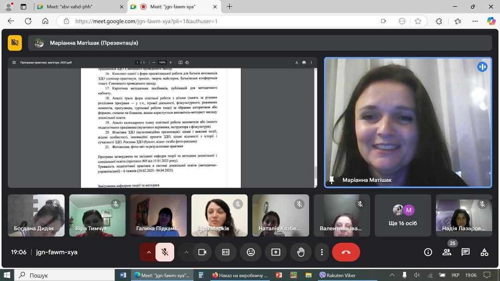Open the emoji reaction picker
The image size is (500, 281).
[x=250, y=252]
